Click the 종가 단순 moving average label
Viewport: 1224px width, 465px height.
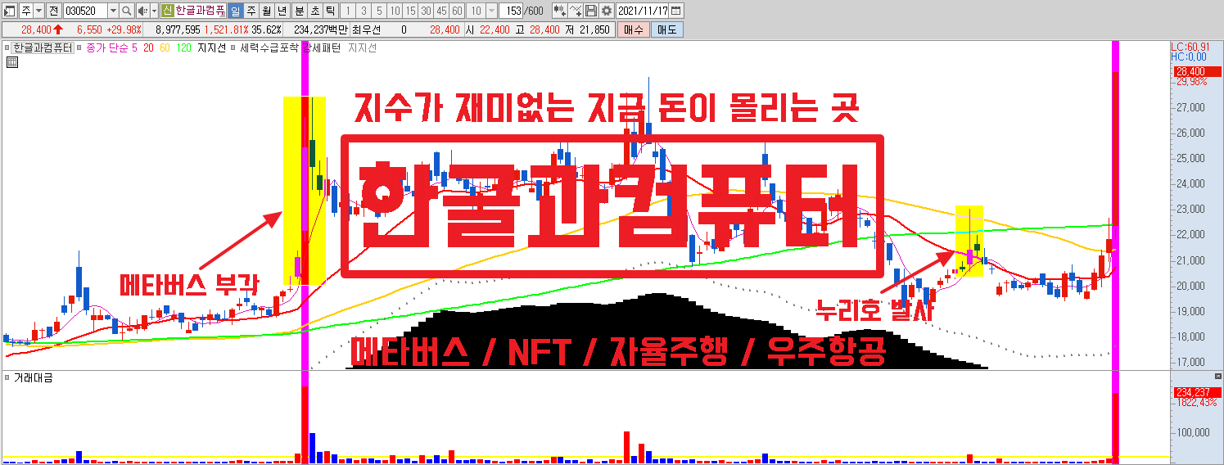click(106, 47)
